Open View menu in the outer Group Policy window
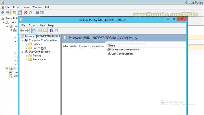This screenshot has width=204, height=115. click(x=26, y=7)
